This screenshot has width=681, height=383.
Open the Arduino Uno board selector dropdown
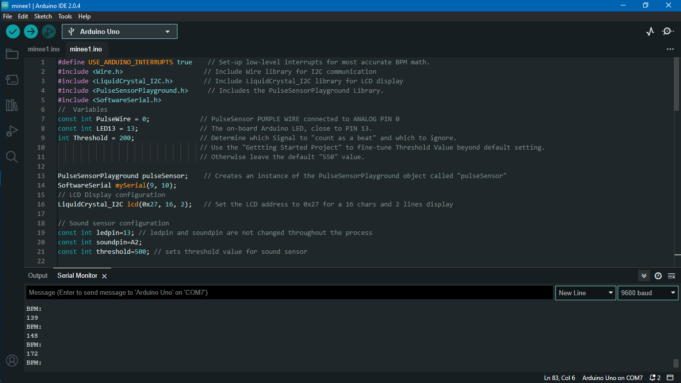[119, 31]
